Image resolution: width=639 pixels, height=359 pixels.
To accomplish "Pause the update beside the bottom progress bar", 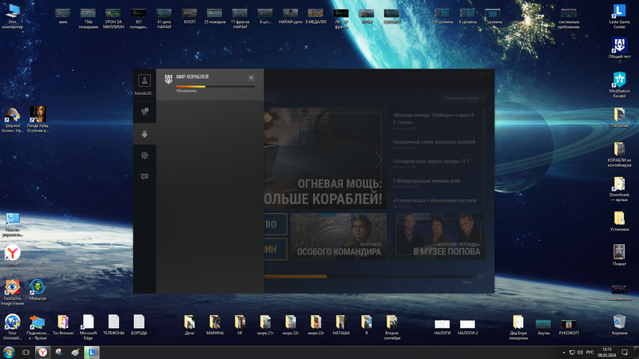I will [480, 277].
